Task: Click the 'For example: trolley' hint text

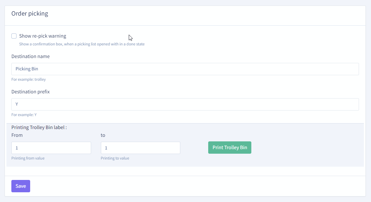Action: coord(29,79)
